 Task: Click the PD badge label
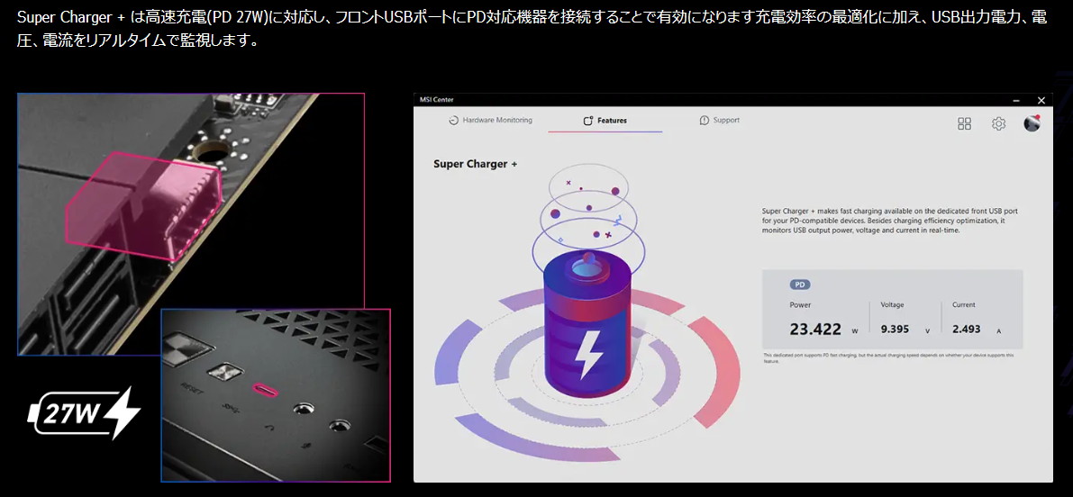point(800,285)
